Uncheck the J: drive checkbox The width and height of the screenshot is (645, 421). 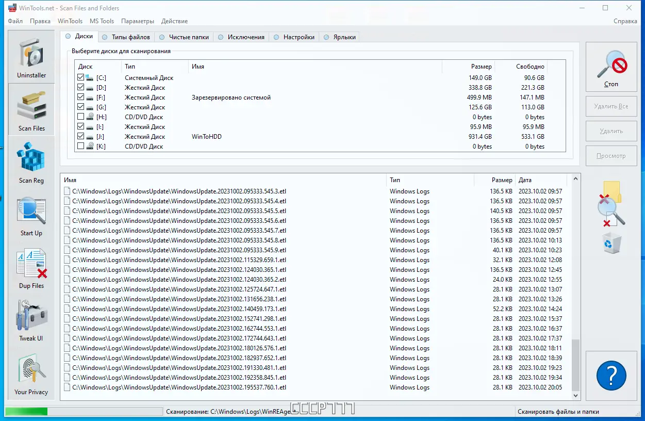[x=80, y=136]
